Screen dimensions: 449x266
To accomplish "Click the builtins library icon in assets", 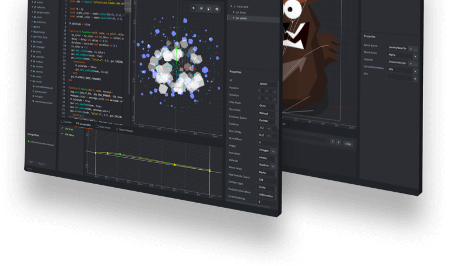I will point(35,2).
